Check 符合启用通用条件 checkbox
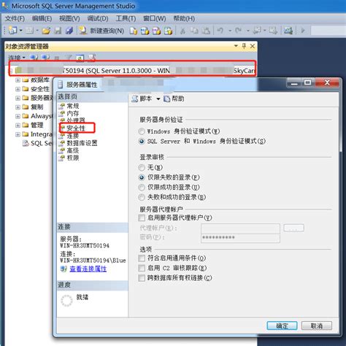The image size is (346, 346). pos(142,258)
